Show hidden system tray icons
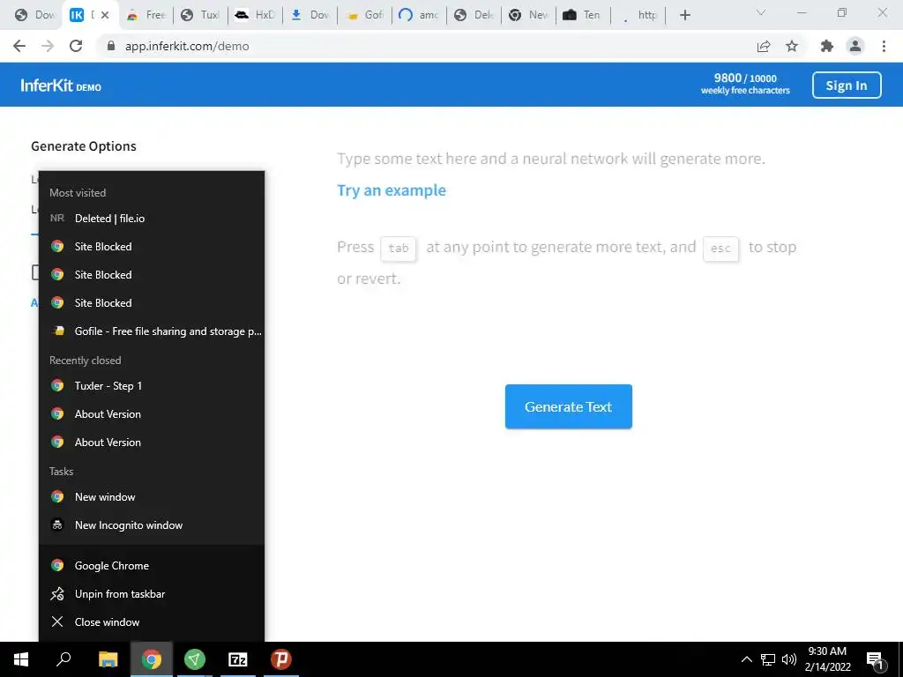Viewport: 903px width, 677px height. pyautogui.click(x=746, y=659)
